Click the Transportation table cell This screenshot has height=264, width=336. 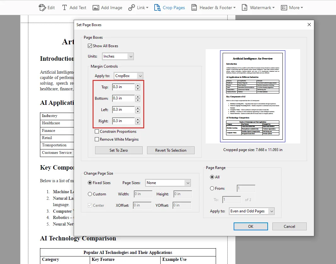(x=57, y=145)
